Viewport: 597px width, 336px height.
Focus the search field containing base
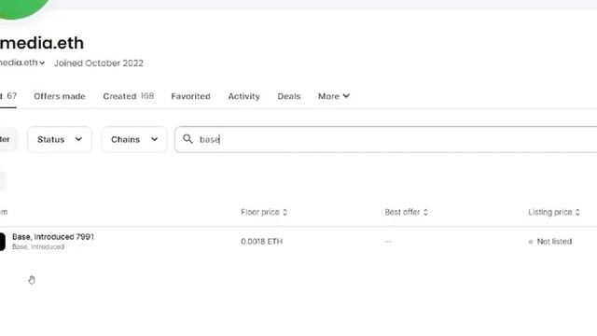(x=385, y=139)
